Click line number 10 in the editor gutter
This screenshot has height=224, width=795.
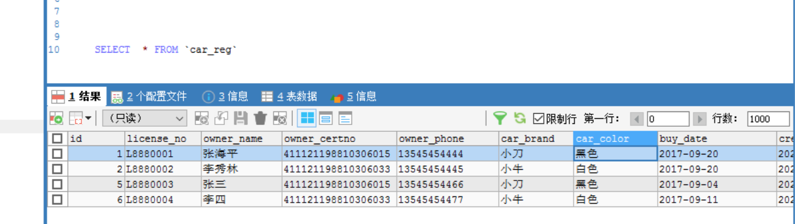click(53, 50)
